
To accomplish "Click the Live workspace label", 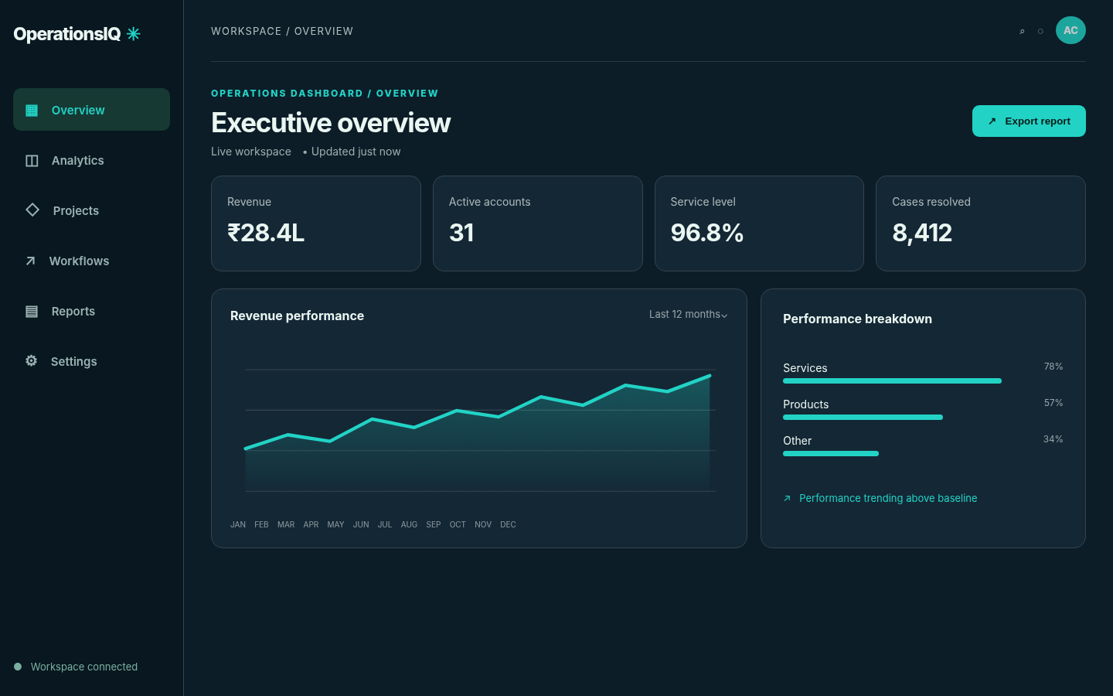I will click(x=251, y=152).
